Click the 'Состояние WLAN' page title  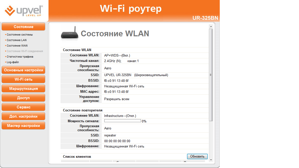coord(115,34)
